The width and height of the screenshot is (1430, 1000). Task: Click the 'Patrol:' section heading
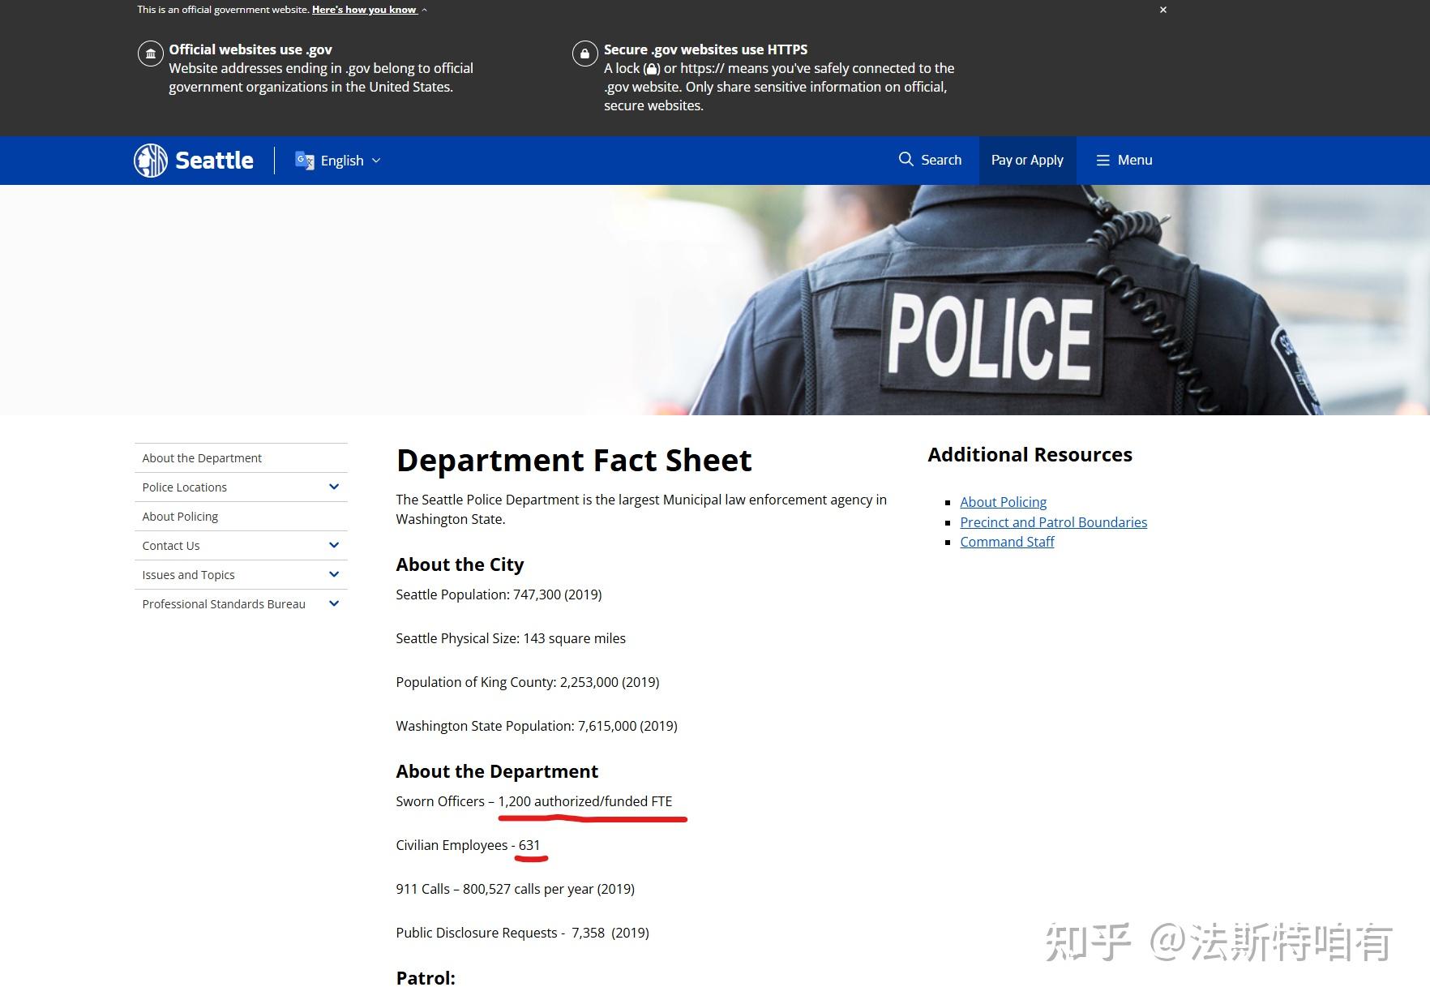coord(426,978)
